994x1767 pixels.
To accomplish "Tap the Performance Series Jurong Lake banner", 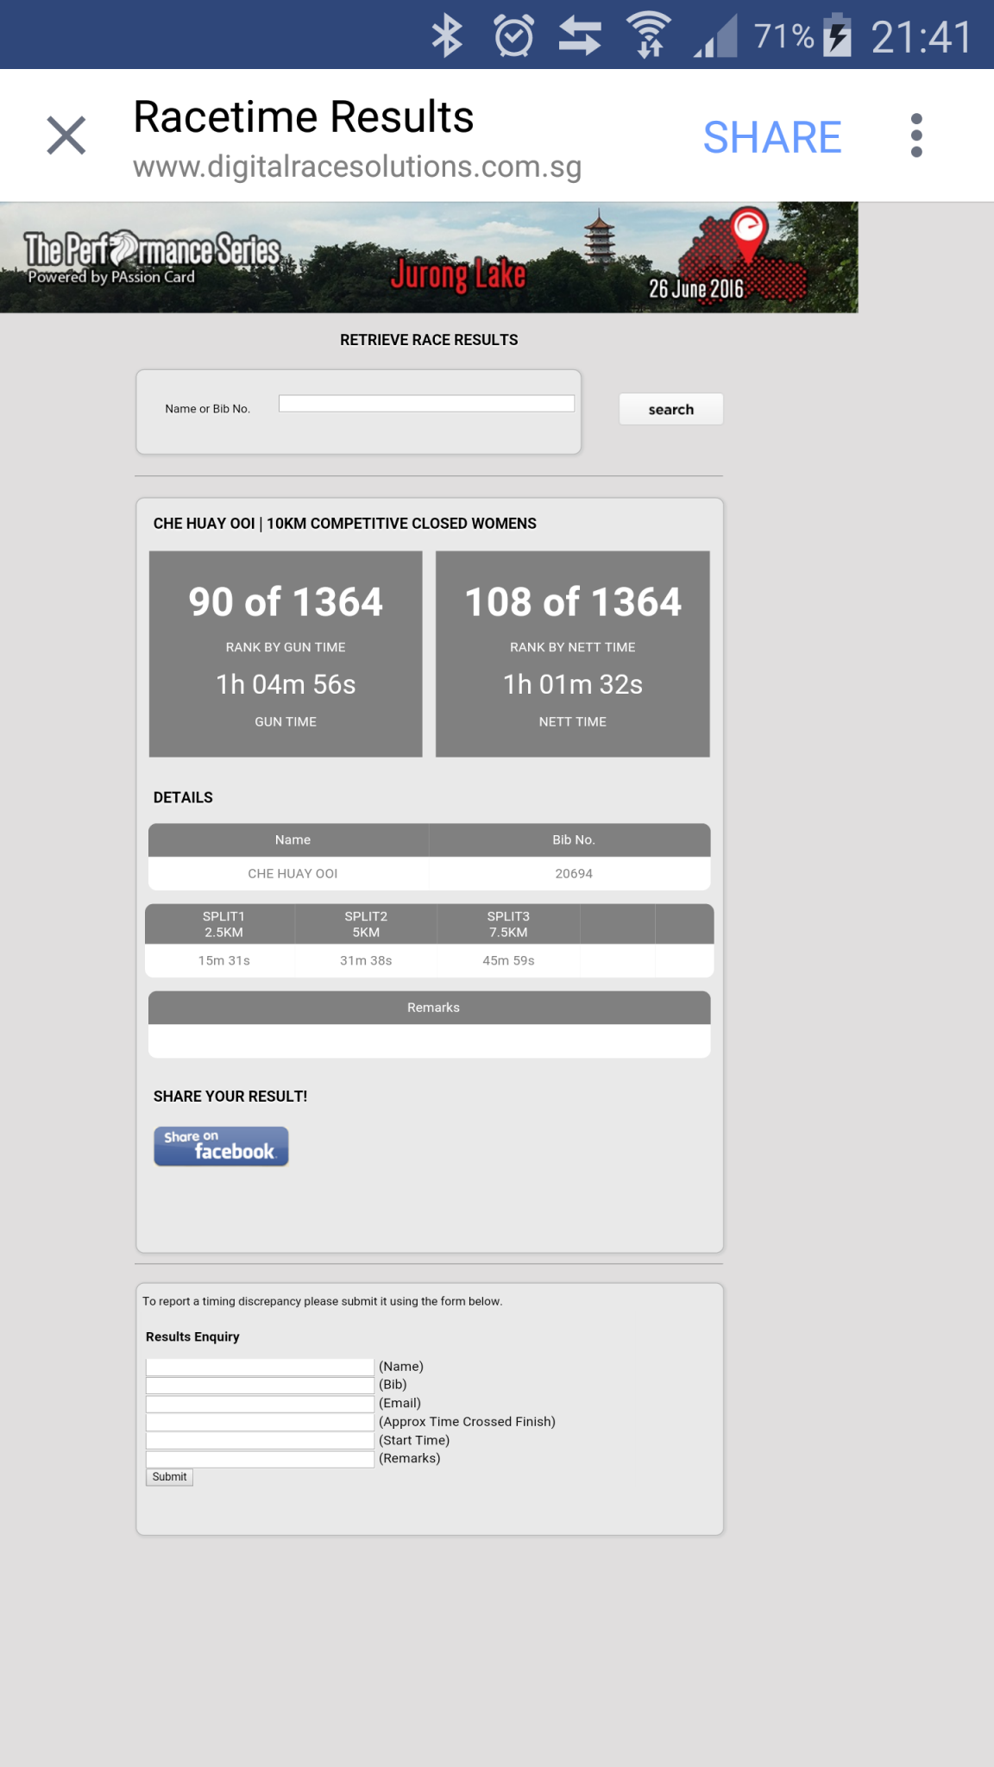I will pyautogui.click(x=429, y=257).
